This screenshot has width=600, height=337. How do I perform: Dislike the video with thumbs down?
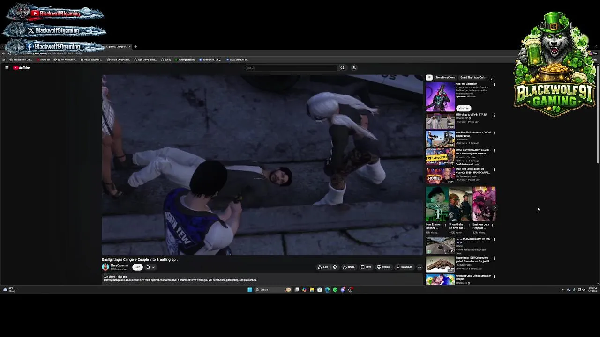pos(335,267)
